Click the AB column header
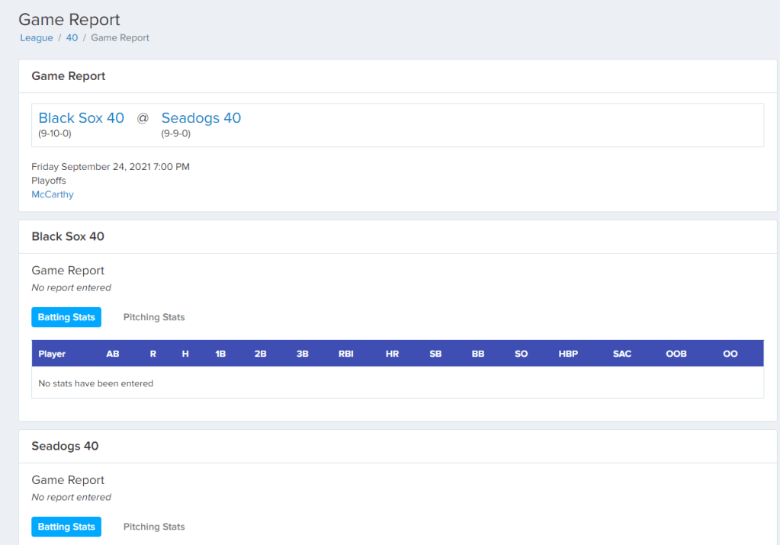Image resolution: width=780 pixels, height=545 pixels. click(113, 354)
